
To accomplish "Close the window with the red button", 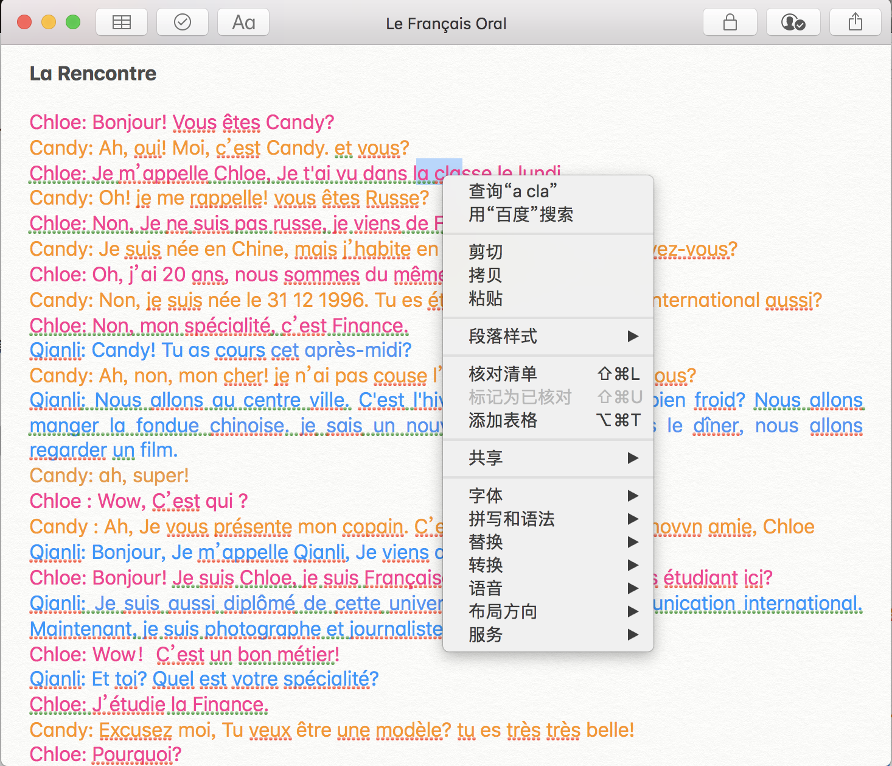I will (24, 23).
